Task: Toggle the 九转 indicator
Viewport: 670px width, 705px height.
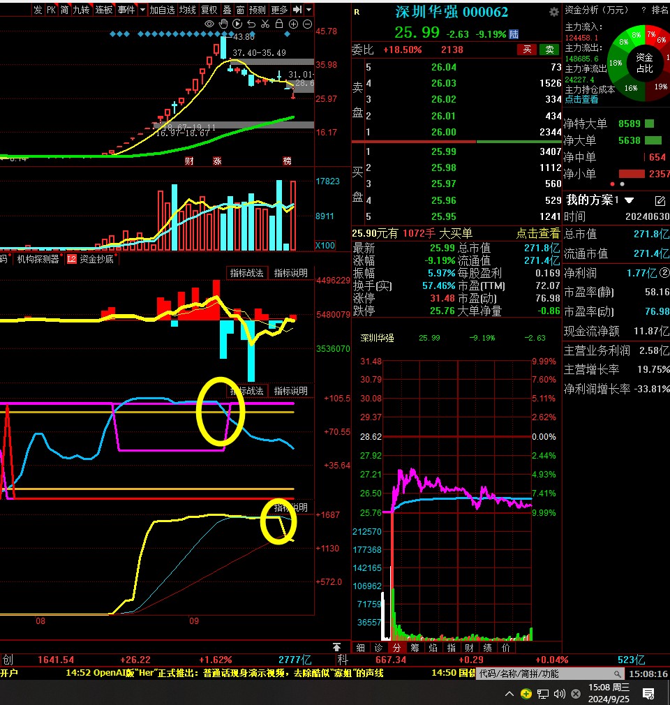Action: 82,10
